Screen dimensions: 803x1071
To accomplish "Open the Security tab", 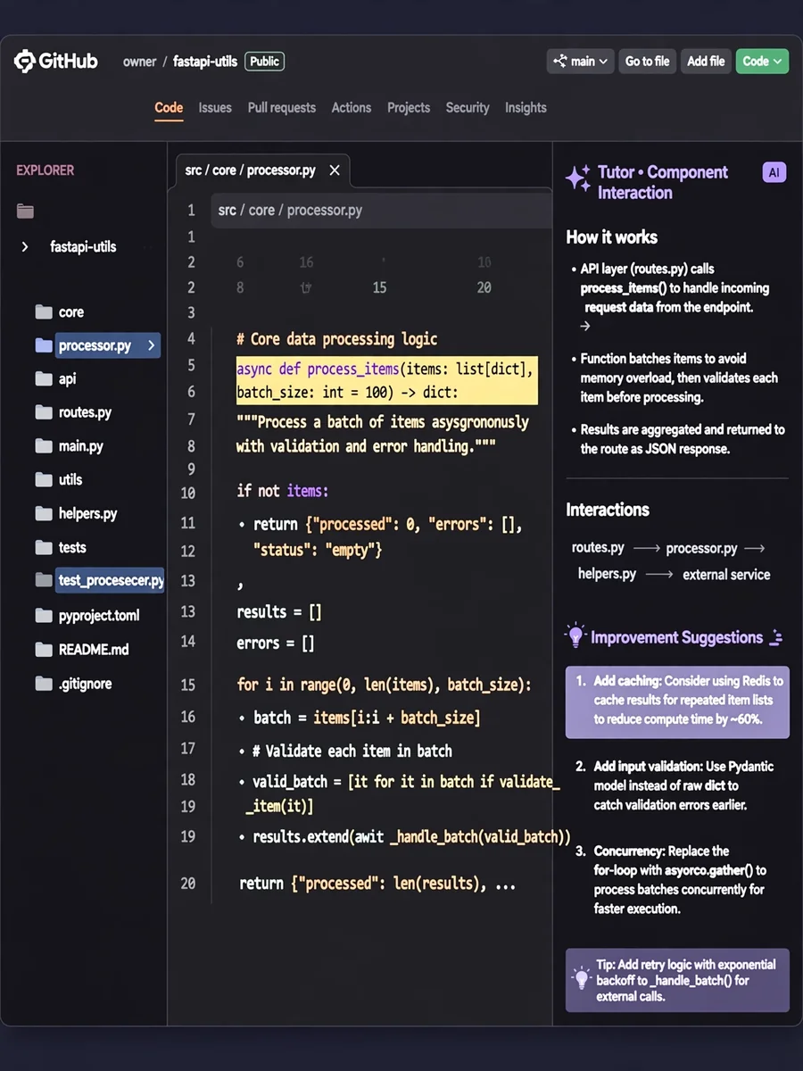I will (x=468, y=108).
